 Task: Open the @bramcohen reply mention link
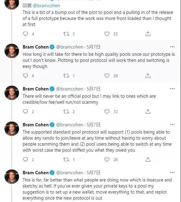[46, 6]
